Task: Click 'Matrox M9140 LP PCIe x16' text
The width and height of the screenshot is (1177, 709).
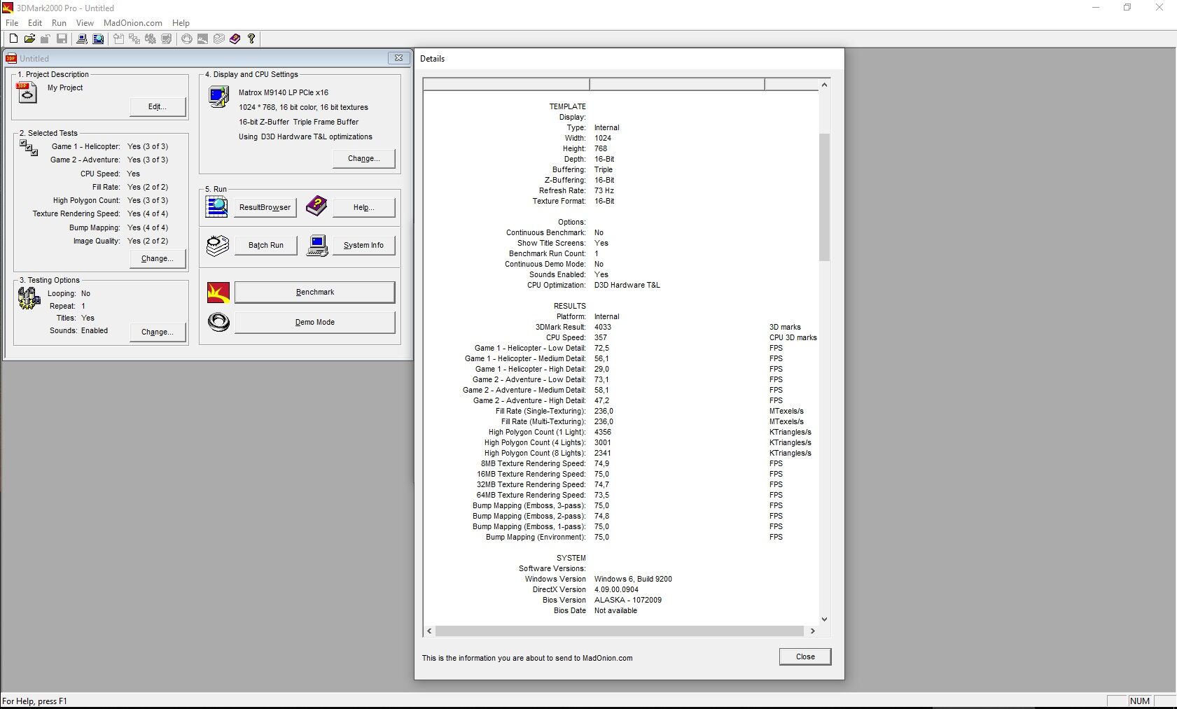Action: click(x=284, y=92)
